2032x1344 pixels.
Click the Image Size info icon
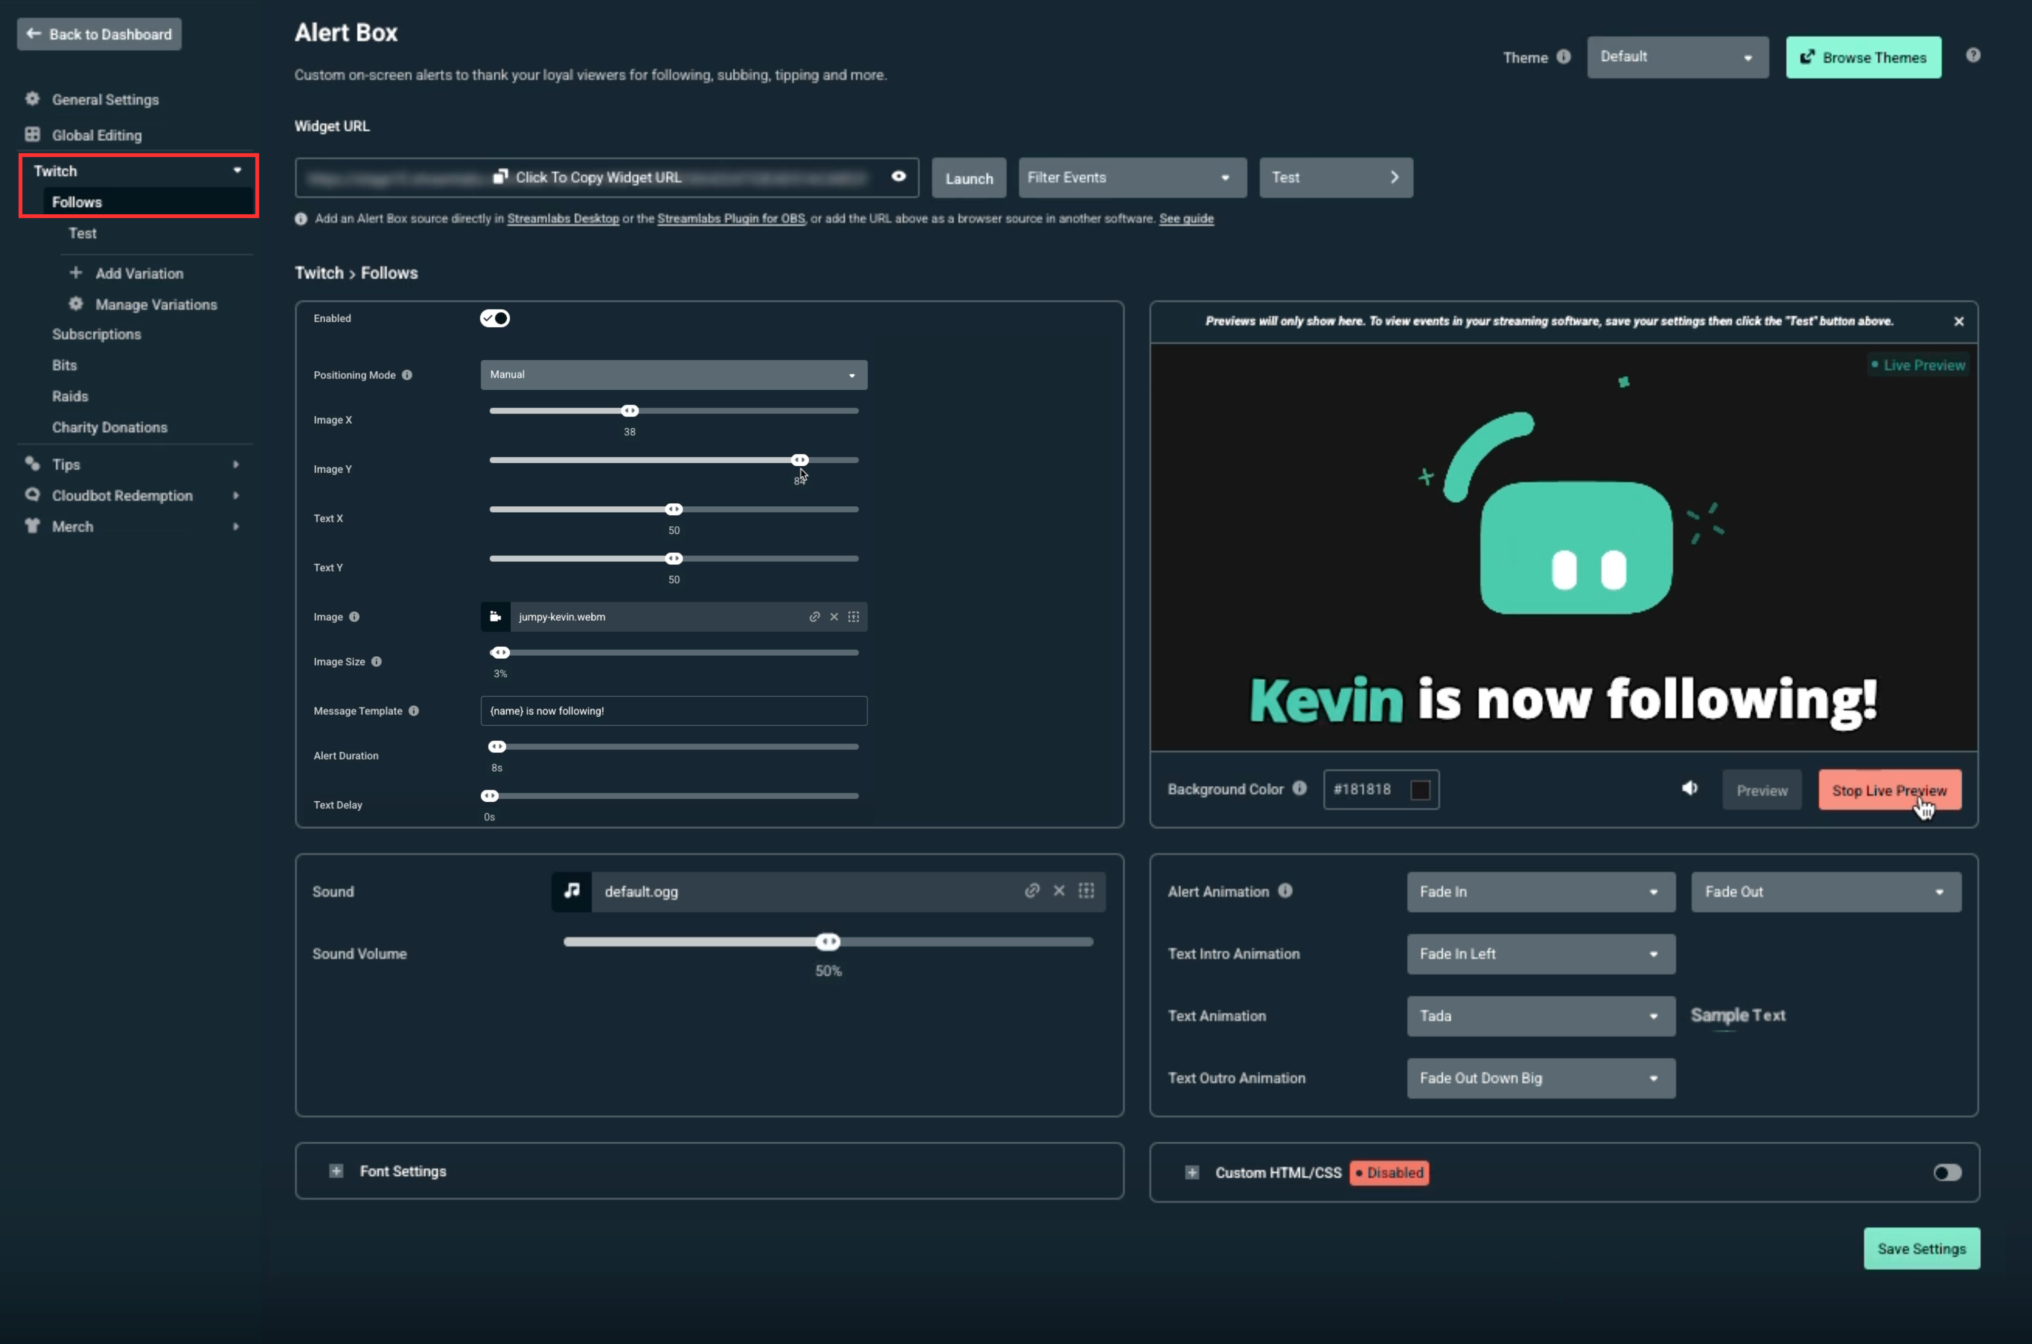(x=376, y=661)
